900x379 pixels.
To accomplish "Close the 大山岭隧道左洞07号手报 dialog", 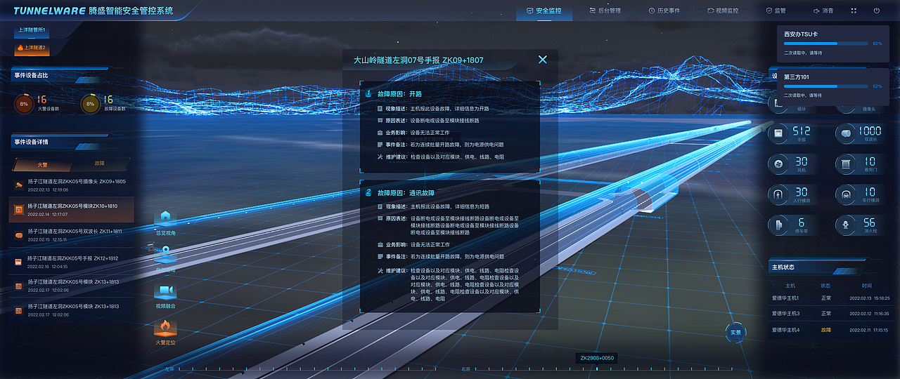I will [x=542, y=60].
